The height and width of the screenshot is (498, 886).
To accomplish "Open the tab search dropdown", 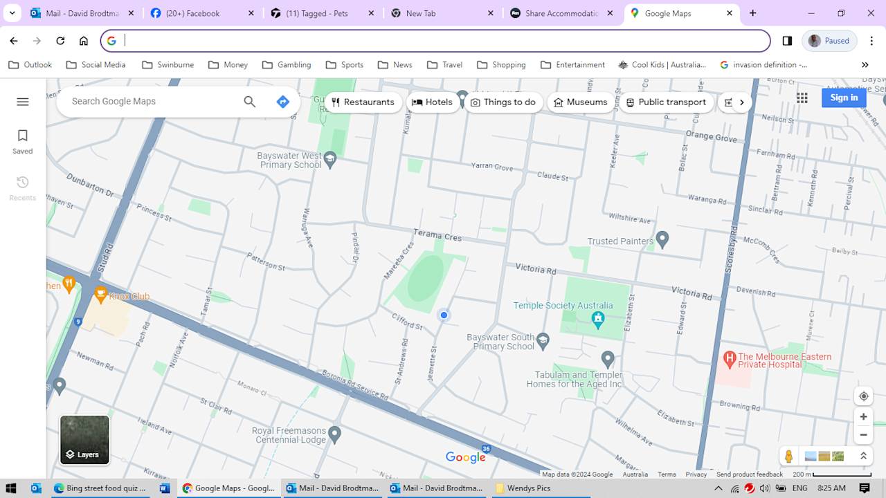I will 12,13.
